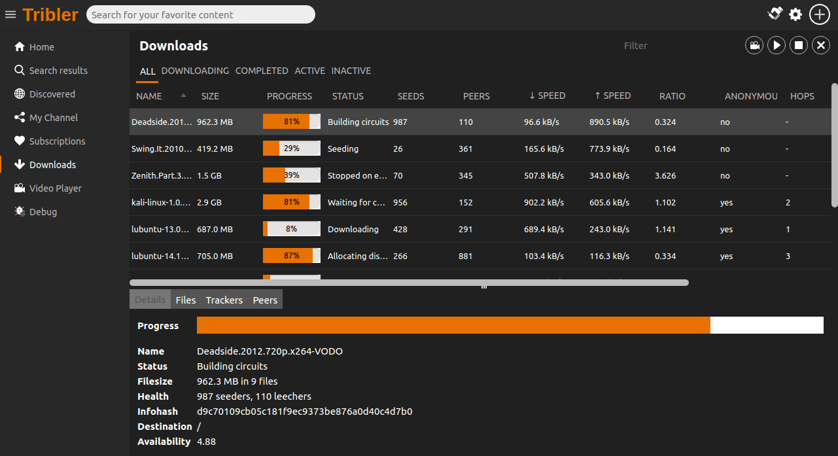Sort by the download SPEED column
The image size is (838, 456).
[555, 96]
